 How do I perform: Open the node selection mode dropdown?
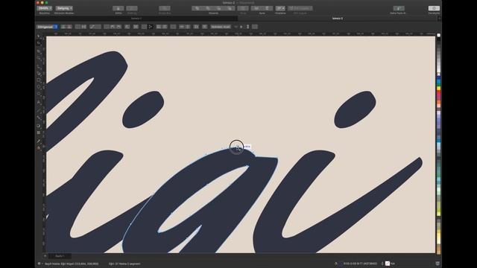[47, 27]
